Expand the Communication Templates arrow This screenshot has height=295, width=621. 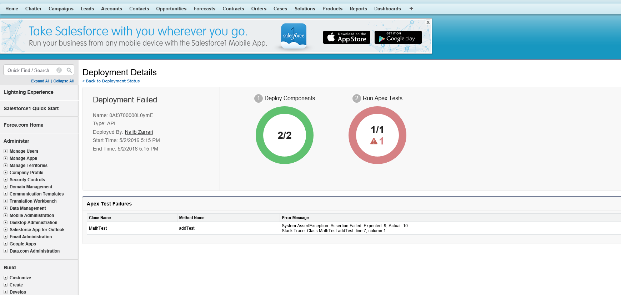5,194
